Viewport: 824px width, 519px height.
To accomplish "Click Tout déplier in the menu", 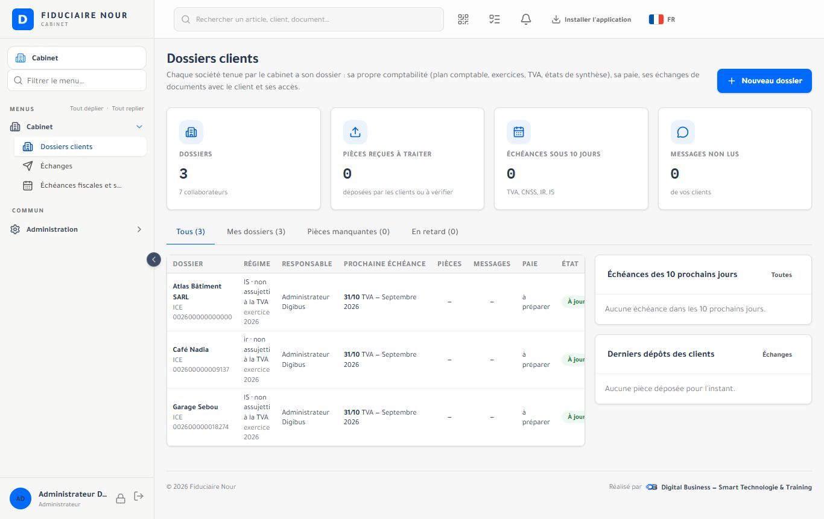I will tap(87, 109).
